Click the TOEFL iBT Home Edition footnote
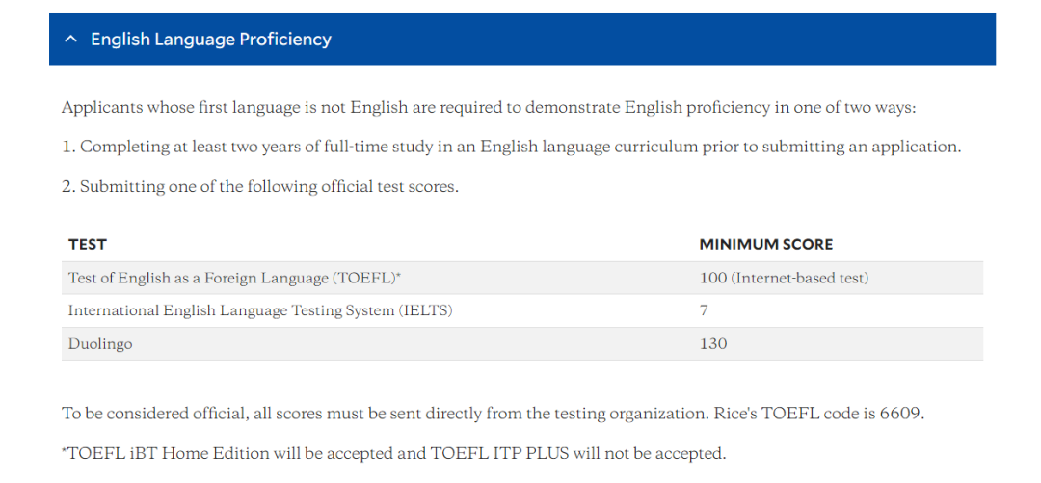This screenshot has height=483, width=1041. (393, 454)
